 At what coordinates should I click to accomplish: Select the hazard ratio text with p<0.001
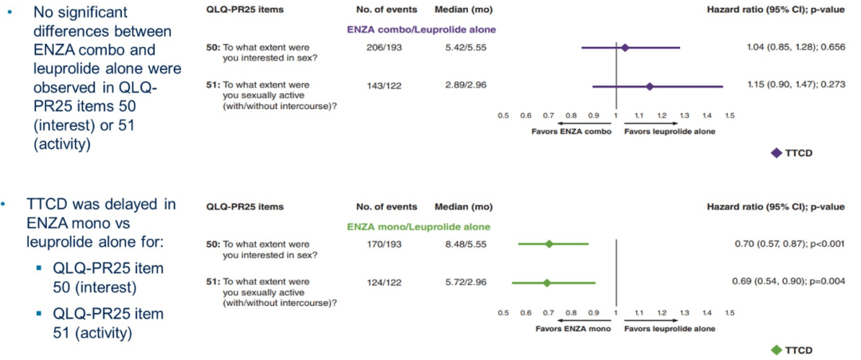point(788,245)
